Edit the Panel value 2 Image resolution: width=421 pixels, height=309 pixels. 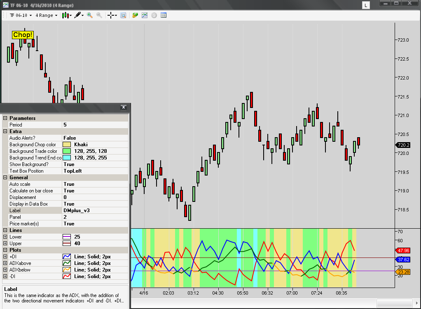(95, 217)
